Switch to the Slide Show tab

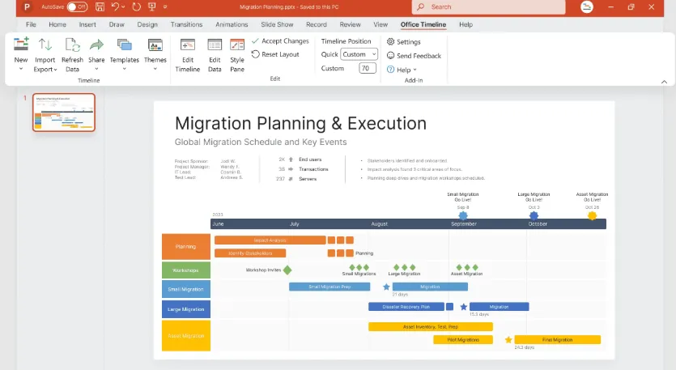(x=277, y=24)
